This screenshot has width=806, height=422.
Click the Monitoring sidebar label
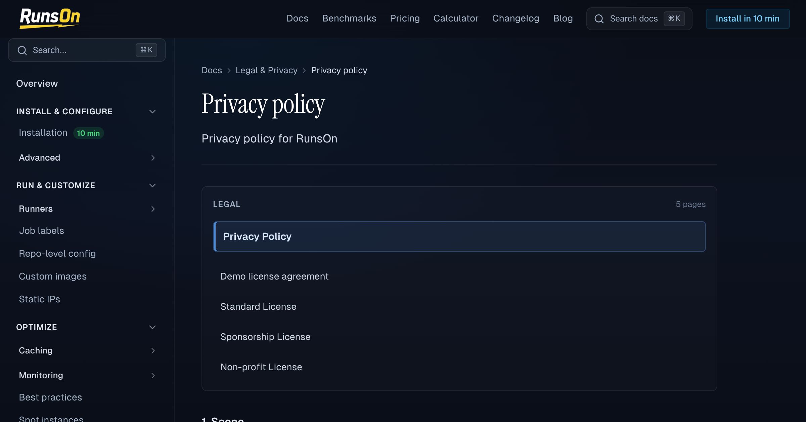pyautogui.click(x=41, y=376)
